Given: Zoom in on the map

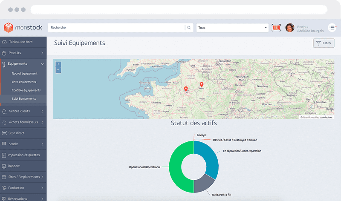Looking at the screenshot, I should click(58, 64).
